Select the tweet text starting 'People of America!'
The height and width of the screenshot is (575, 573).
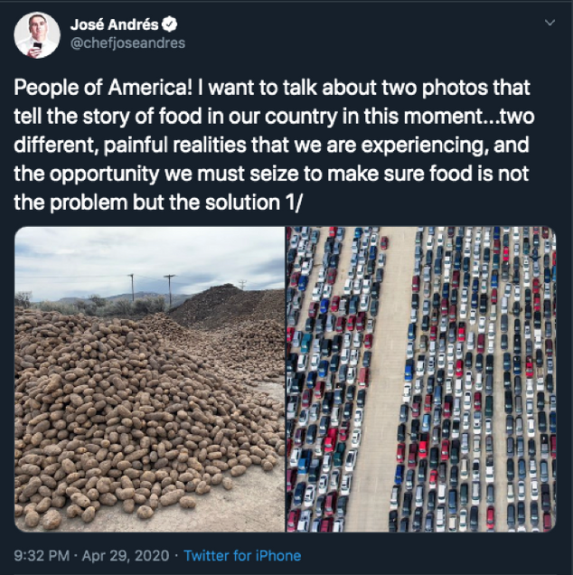(x=274, y=145)
